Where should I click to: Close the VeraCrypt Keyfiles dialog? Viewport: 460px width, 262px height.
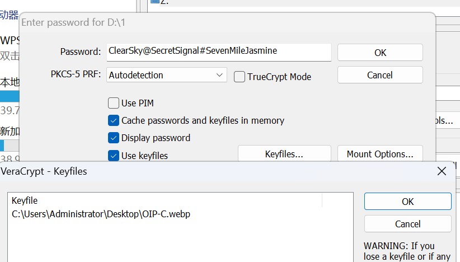(442, 171)
